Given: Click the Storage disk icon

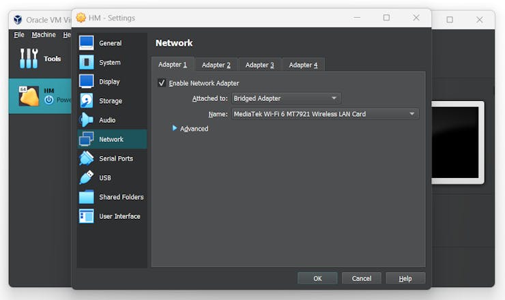Looking at the screenshot, I should coord(87,101).
